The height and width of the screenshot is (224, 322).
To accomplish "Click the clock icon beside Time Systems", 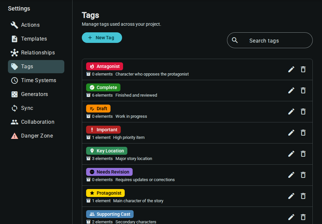I will [x=15, y=80].
